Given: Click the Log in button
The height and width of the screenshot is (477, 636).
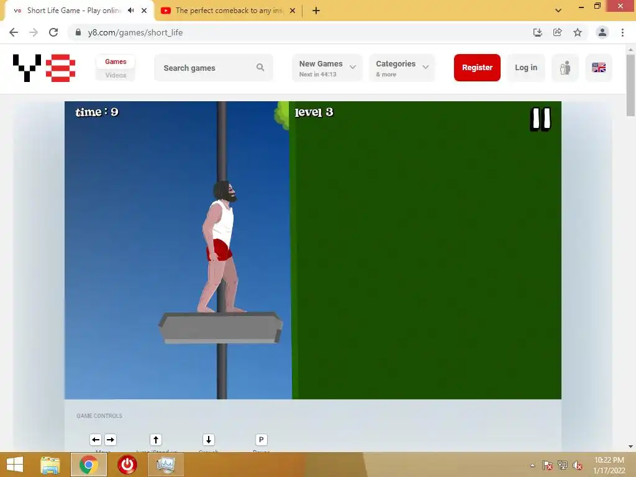Looking at the screenshot, I should 525,68.
